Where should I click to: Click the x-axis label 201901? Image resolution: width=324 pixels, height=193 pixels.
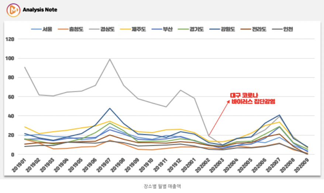click(19, 165)
